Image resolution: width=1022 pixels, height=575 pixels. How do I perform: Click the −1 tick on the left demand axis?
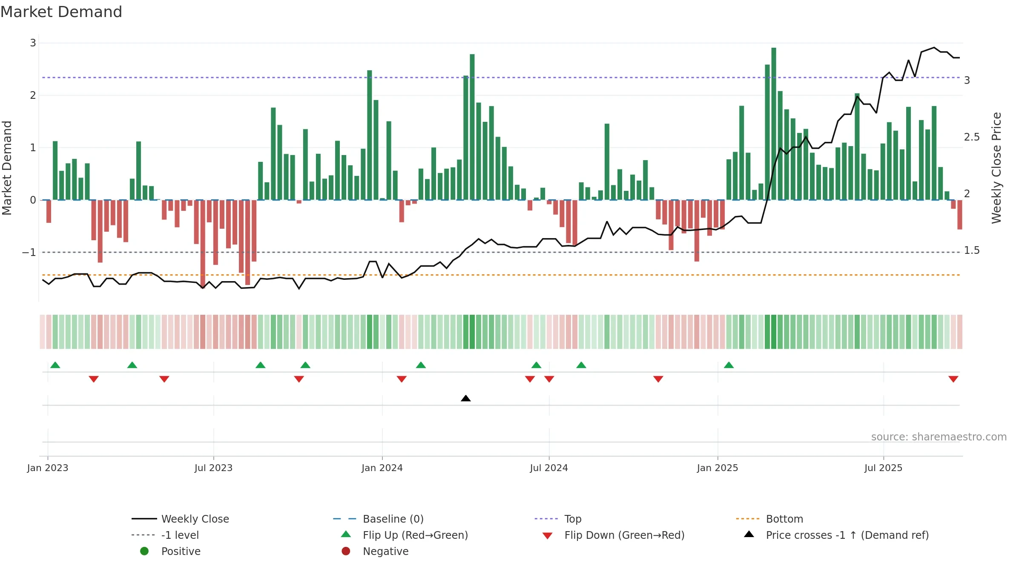[x=29, y=252]
